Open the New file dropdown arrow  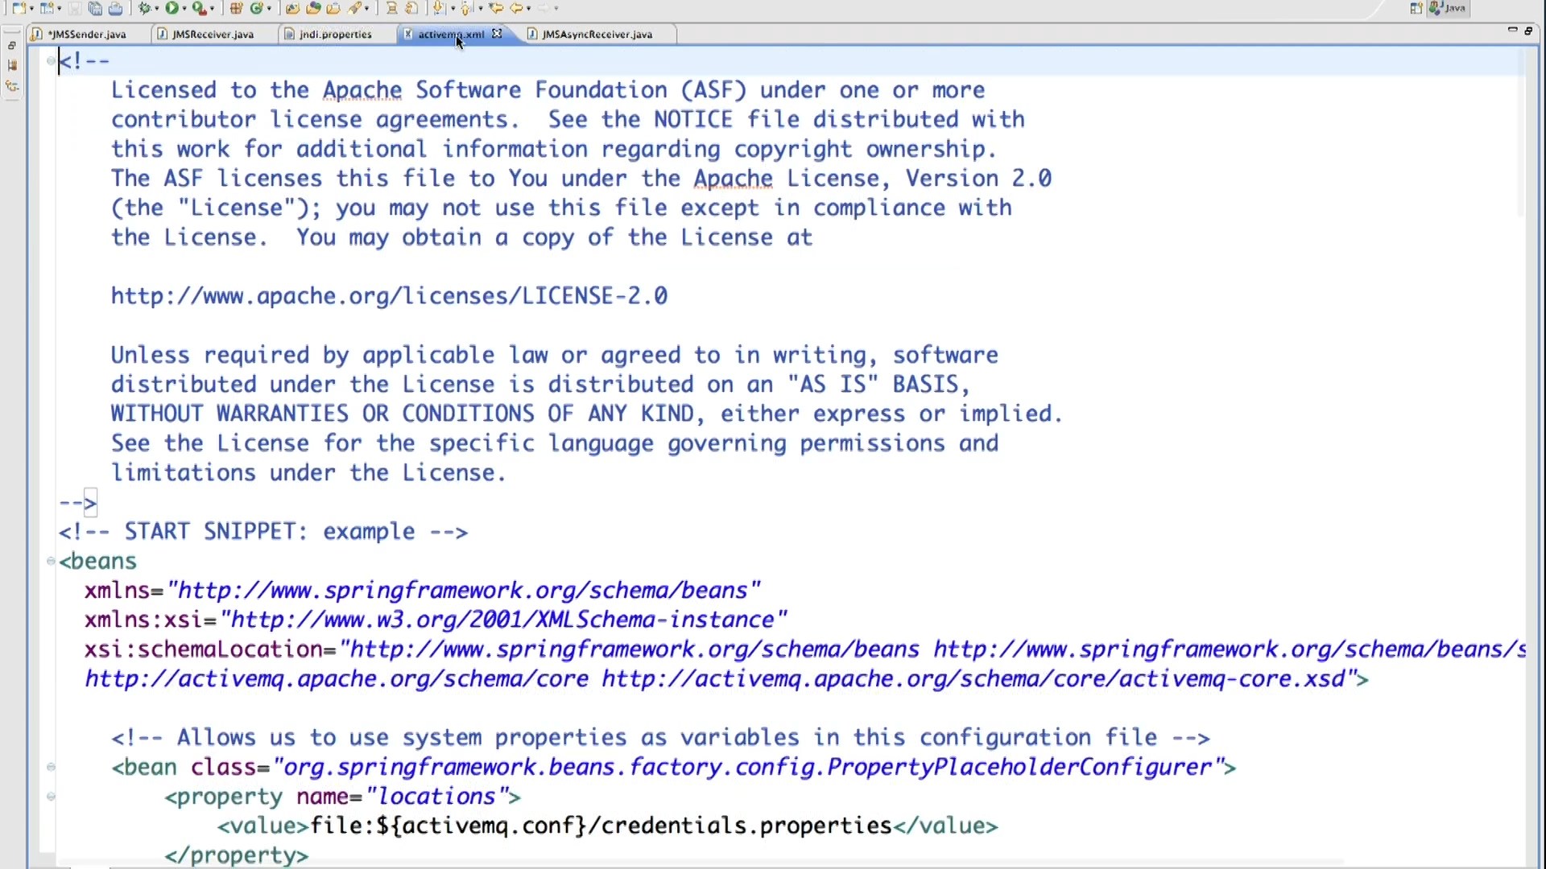pos(31,9)
